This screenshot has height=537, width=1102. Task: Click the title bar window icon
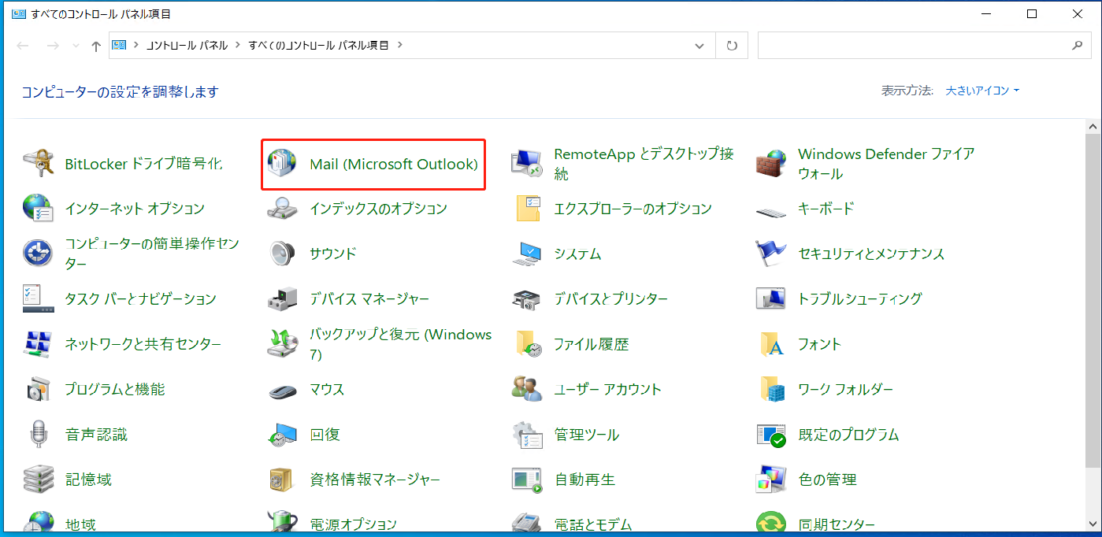(18, 13)
